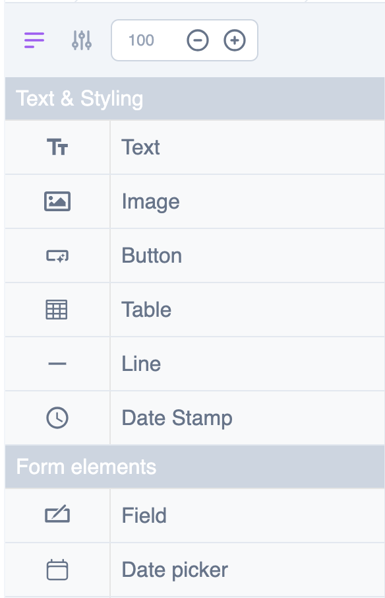Choose the Text label row
Viewport: 385px width, 598px height.
pos(247,147)
